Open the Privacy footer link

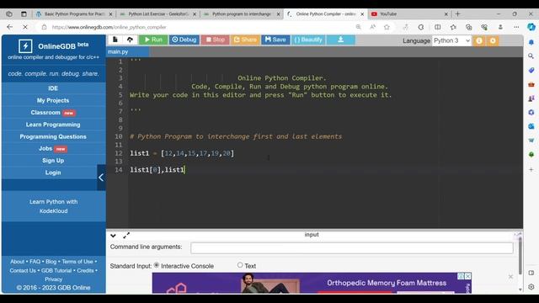[x=53, y=279]
